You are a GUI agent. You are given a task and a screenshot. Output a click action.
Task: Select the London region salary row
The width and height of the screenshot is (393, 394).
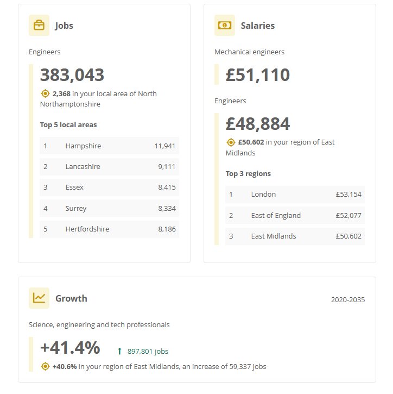[295, 195]
